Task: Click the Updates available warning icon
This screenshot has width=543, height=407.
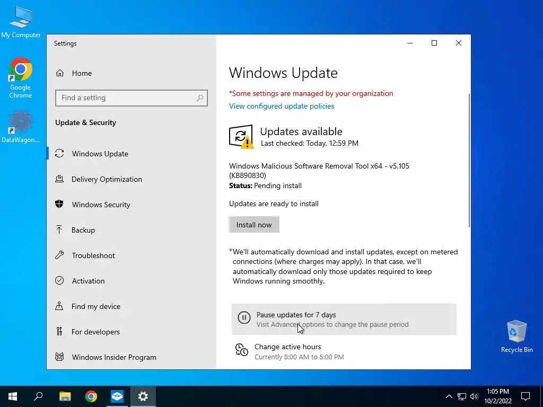Action: [x=241, y=136]
